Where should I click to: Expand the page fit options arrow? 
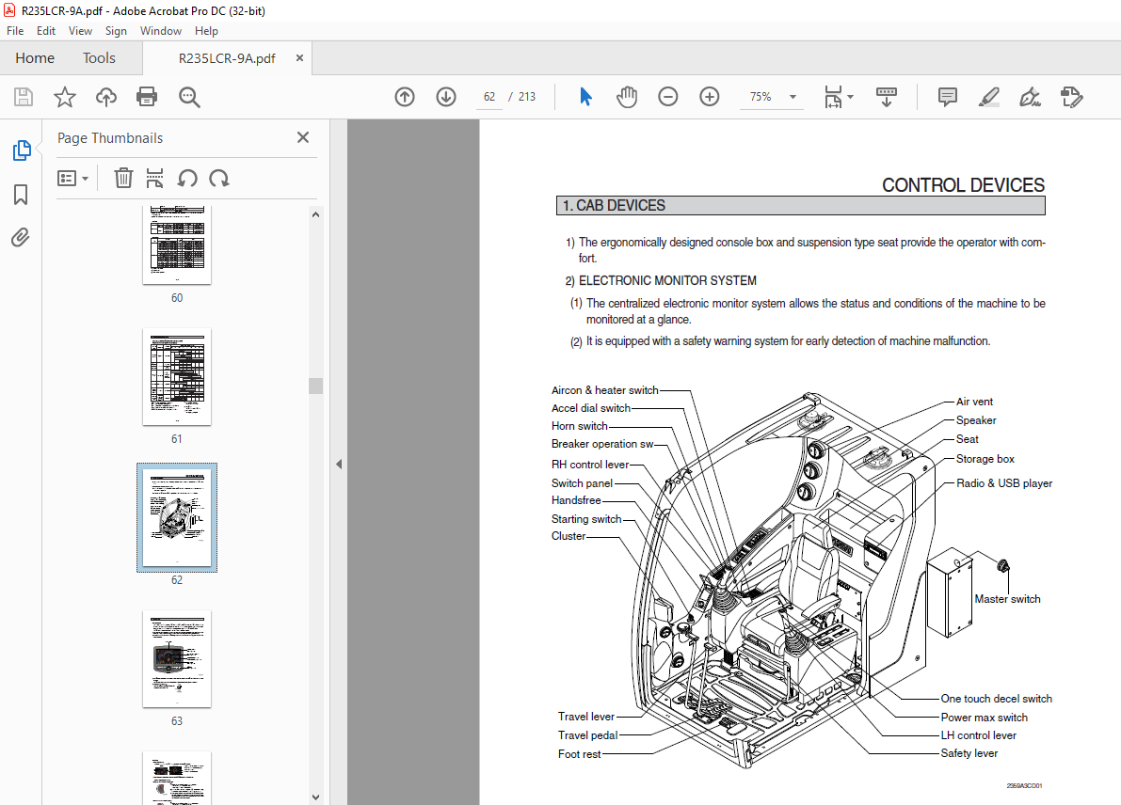click(x=851, y=97)
